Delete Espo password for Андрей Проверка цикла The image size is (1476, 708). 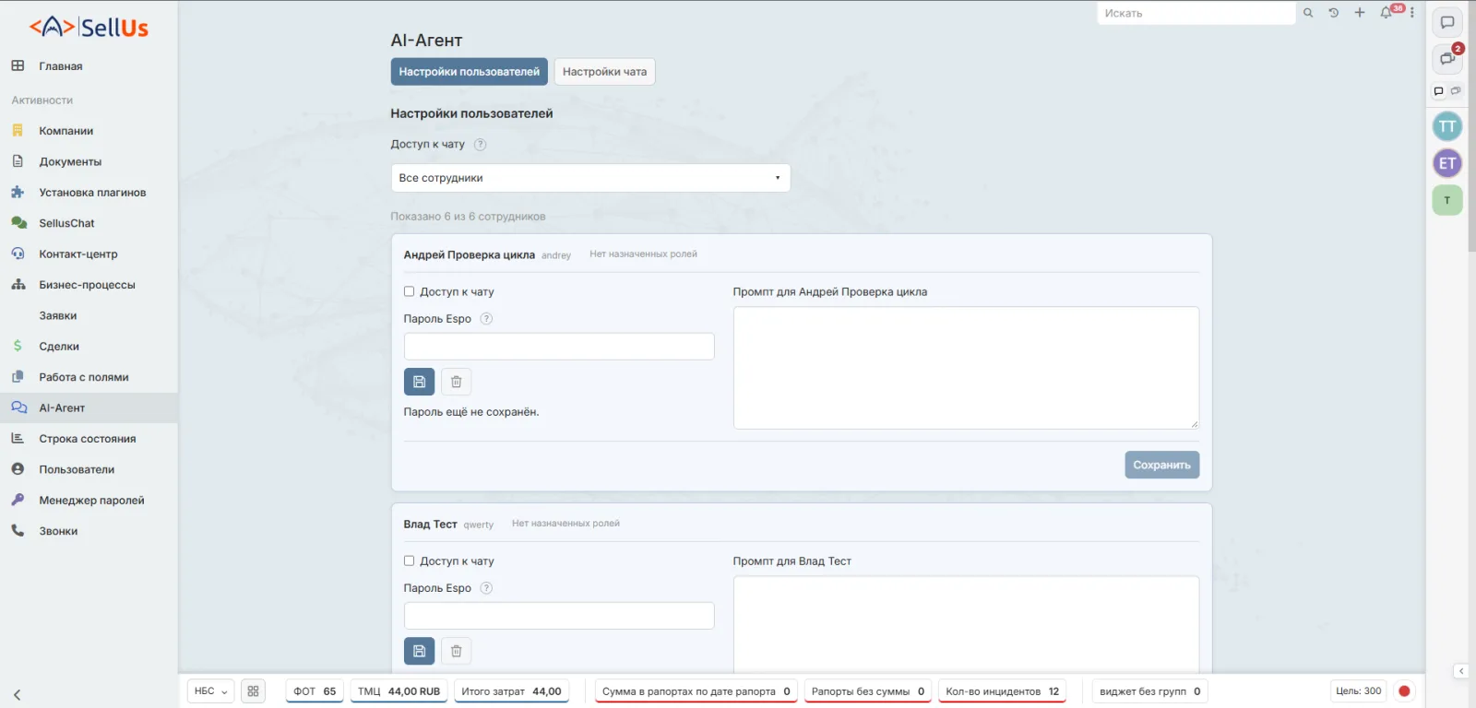[456, 382]
